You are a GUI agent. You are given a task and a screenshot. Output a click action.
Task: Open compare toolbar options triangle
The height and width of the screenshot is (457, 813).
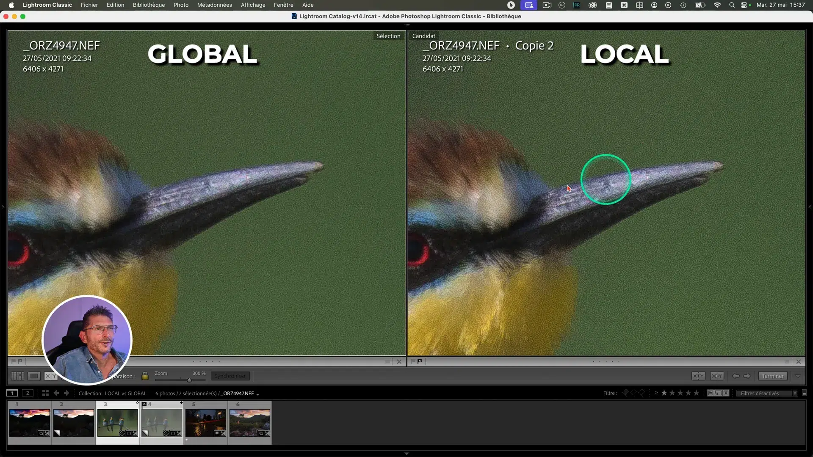tap(798, 376)
